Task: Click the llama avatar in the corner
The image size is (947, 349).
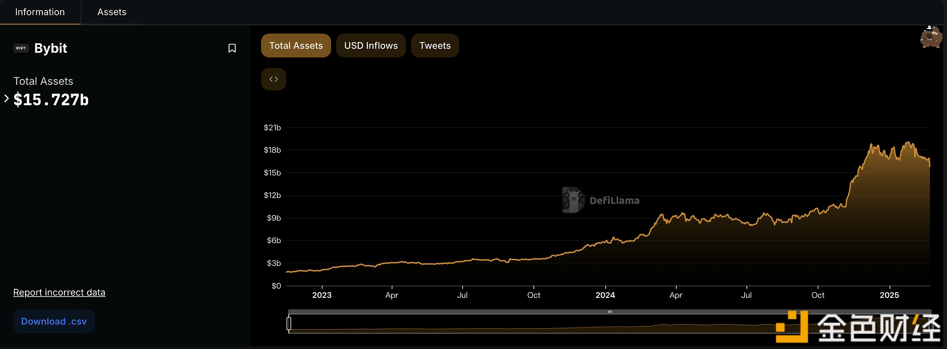Action: [x=931, y=37]
